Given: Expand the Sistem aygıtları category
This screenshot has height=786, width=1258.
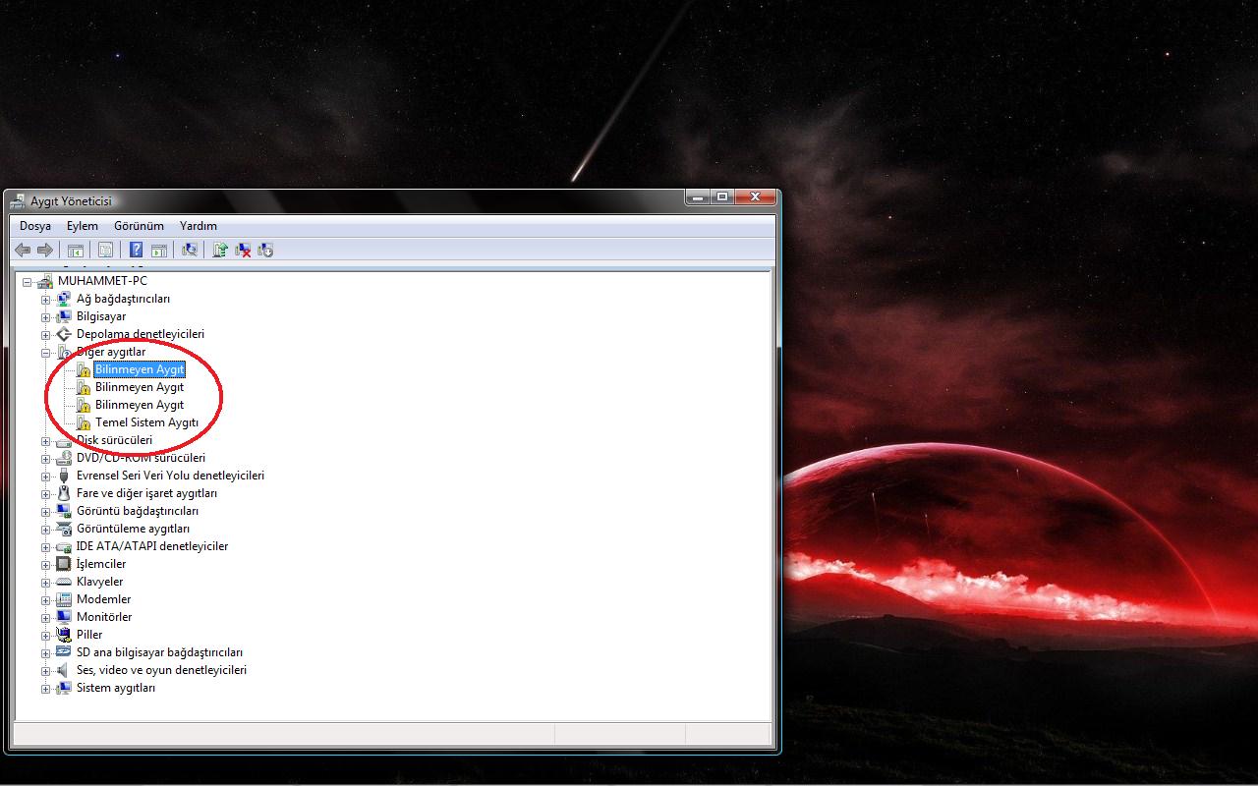Looking at the screenshot, I should tap(45, 689).
